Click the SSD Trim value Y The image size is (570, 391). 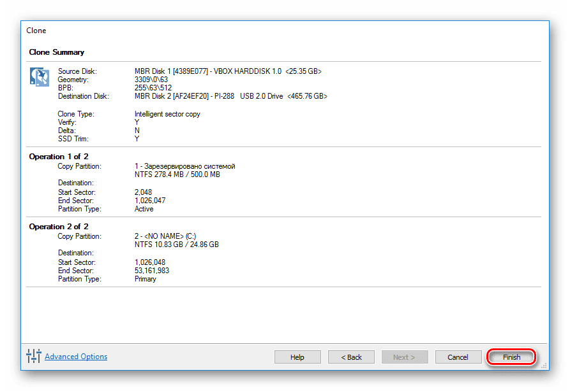coord(137,139)
